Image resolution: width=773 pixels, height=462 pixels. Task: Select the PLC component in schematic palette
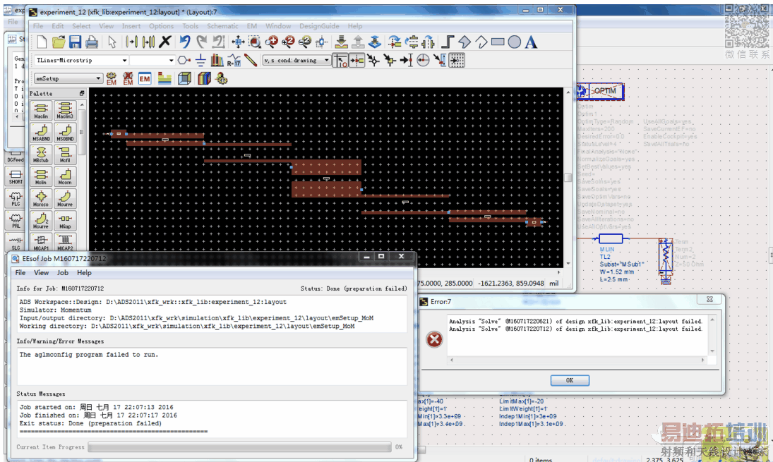pos(16,198)
